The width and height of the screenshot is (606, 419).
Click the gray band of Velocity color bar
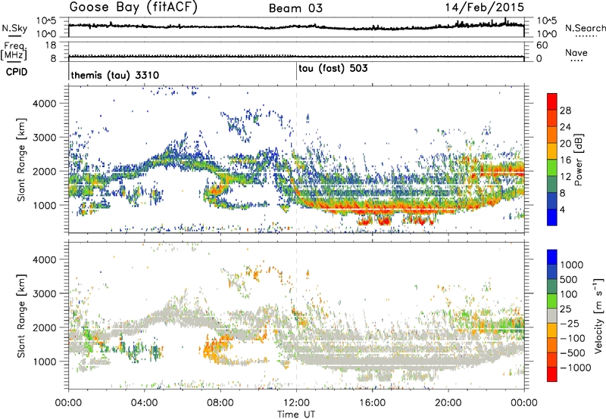552,316
